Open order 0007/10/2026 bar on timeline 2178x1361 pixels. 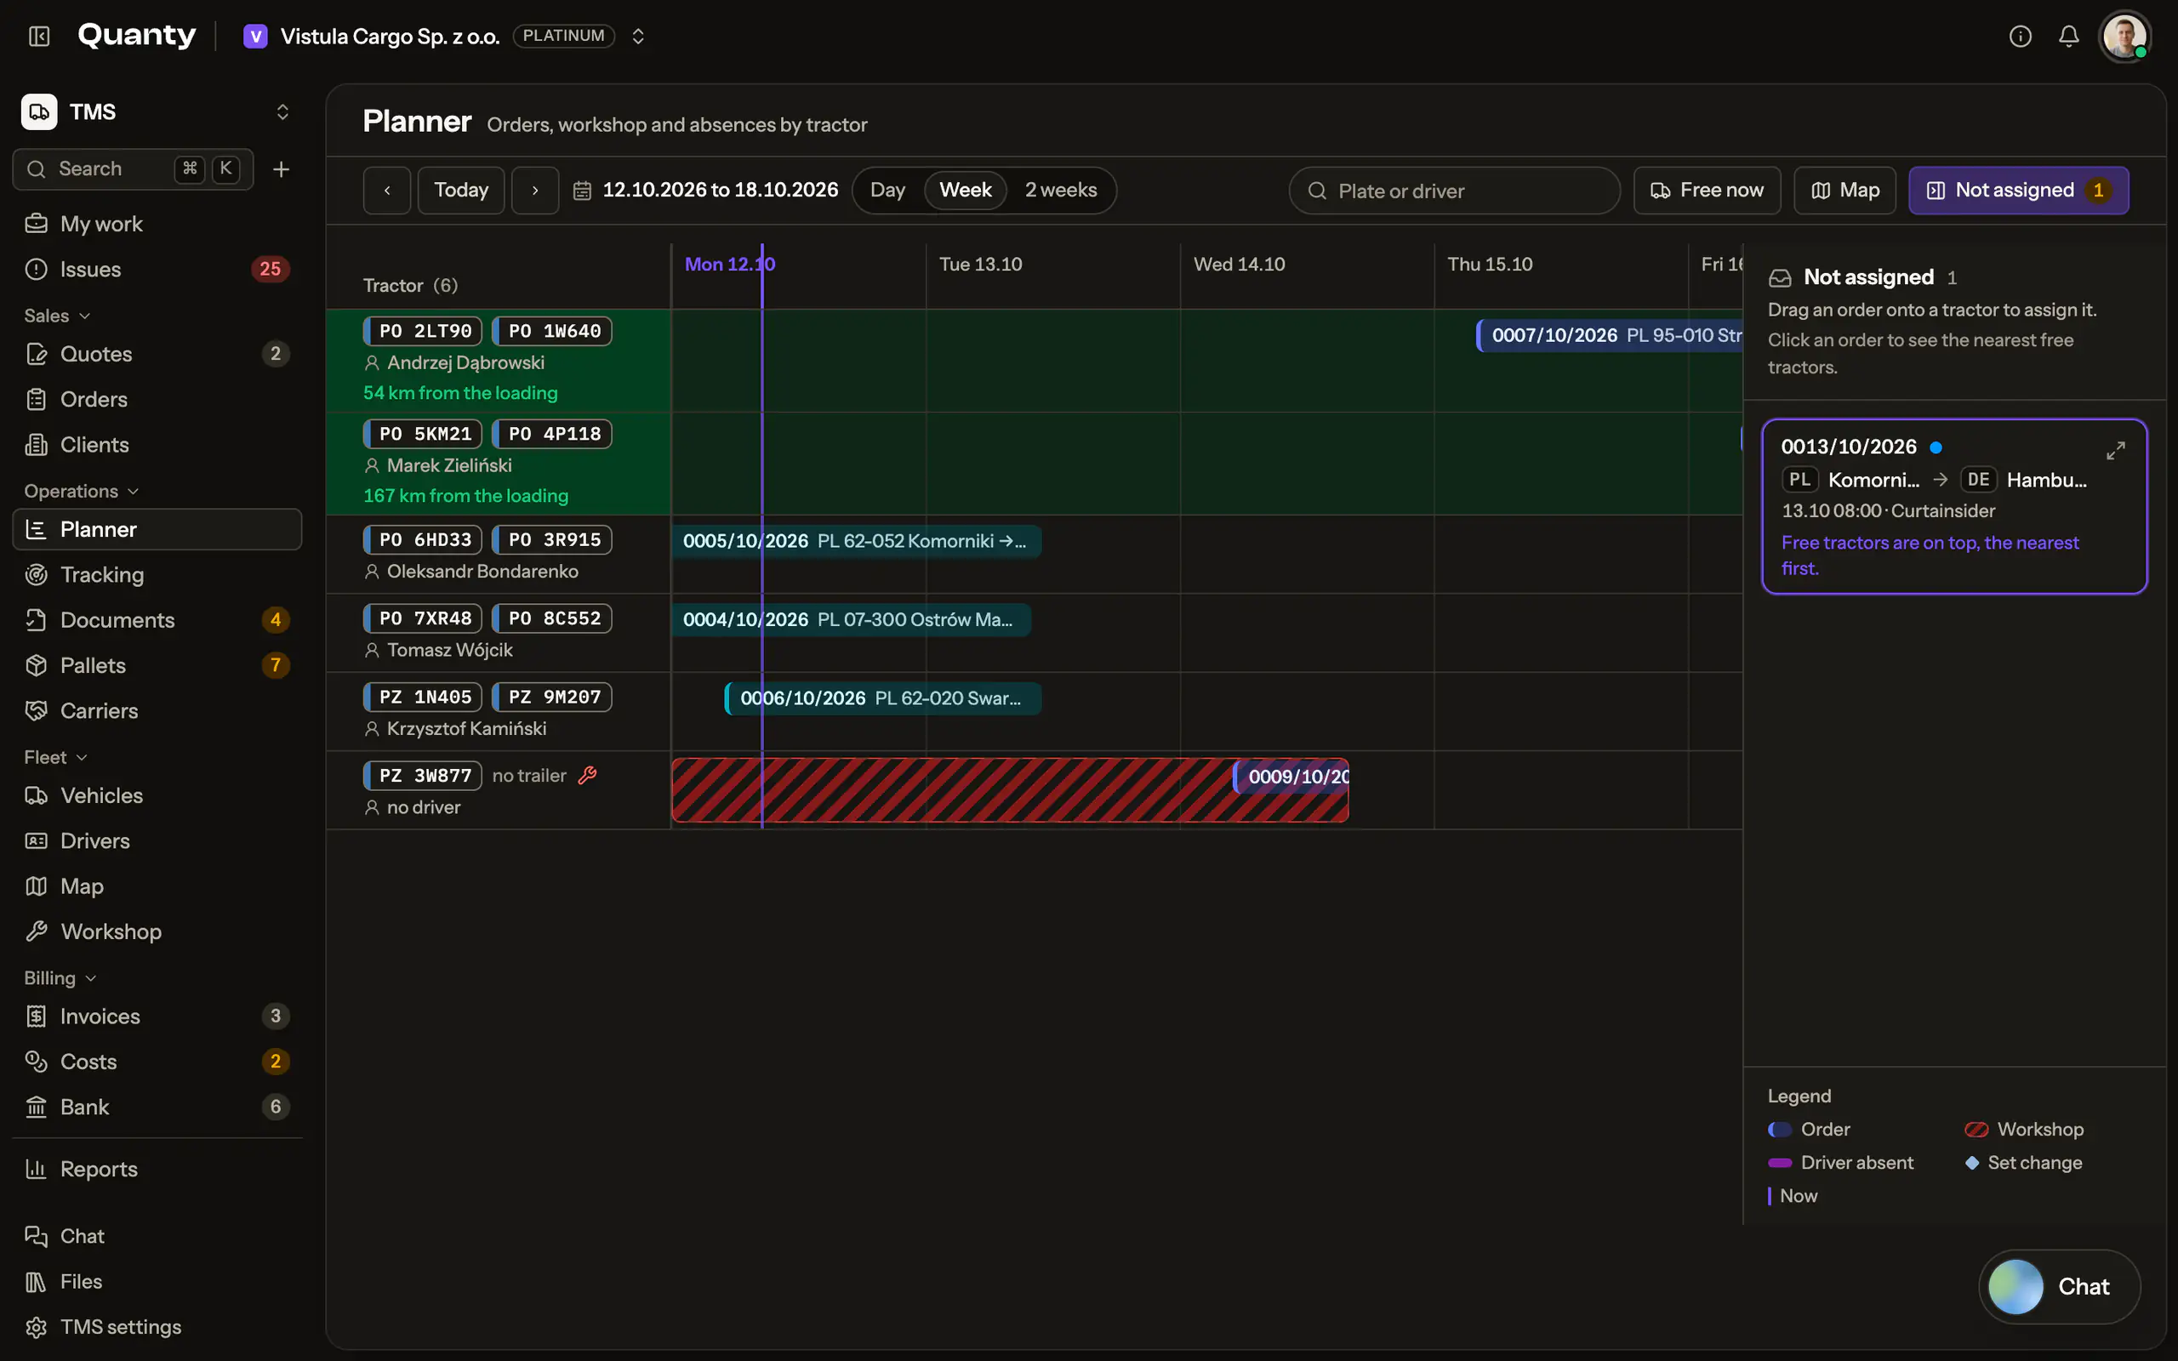1609,335
